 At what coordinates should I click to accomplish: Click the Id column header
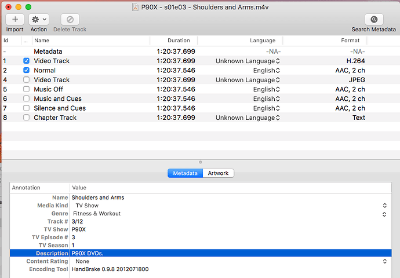tap(11, 41)
